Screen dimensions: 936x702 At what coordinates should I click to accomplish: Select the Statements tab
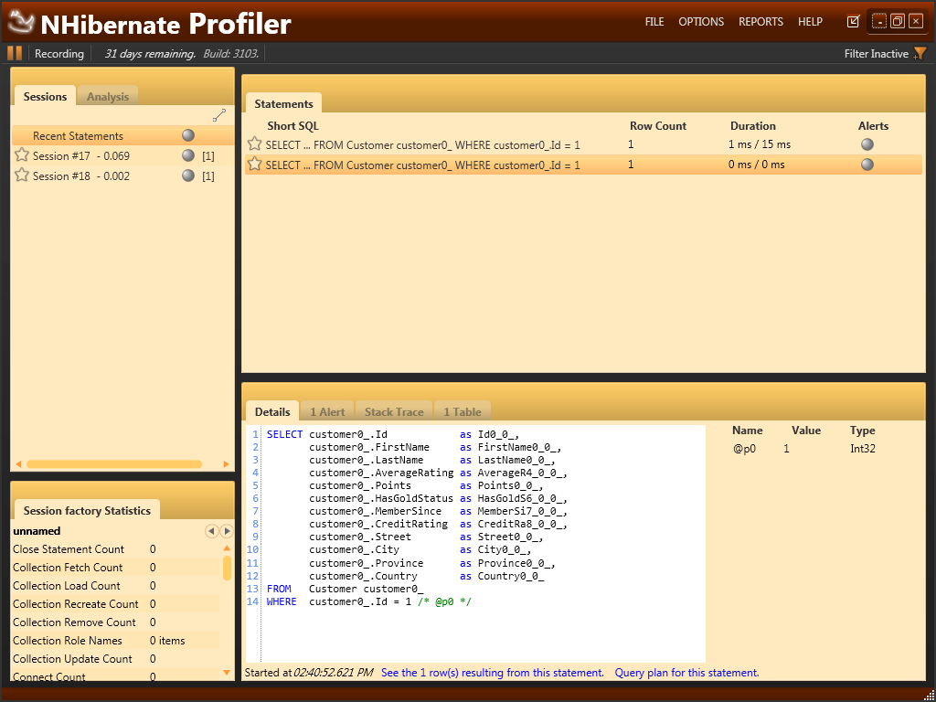click(x=283, y=103)
